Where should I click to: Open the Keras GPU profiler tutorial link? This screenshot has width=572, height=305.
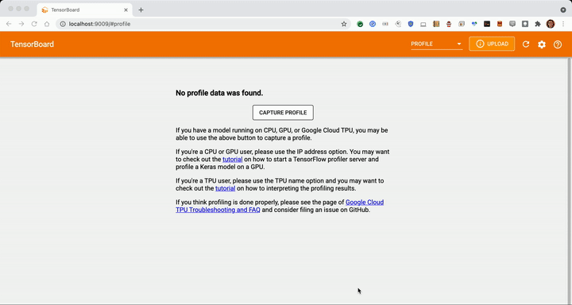point(232,160)
